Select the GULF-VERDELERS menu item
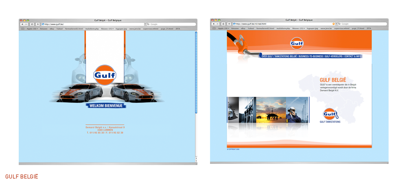The height and width of the screenshot is (183, 407). [334, 56]
